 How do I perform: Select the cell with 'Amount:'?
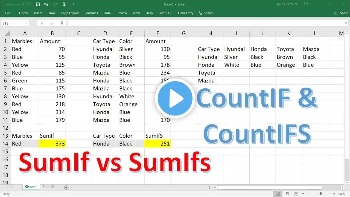click(x=52, y=41)
